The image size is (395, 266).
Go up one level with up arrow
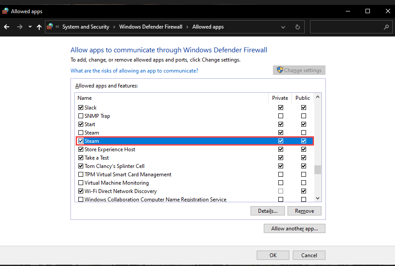(39, 27)
